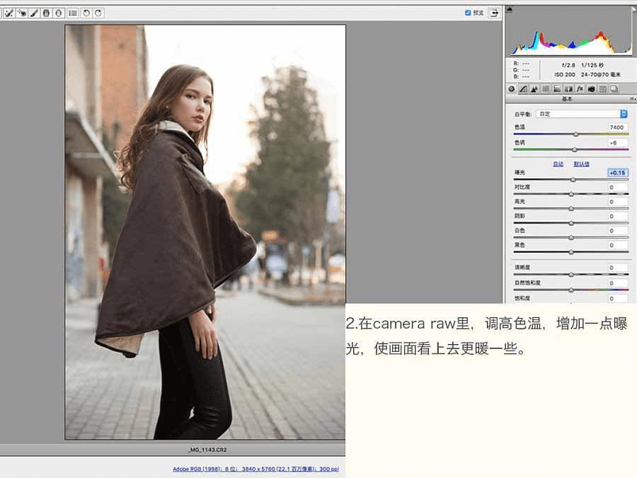Switch to the Tone Curve panel tab
The width and height of the screenshot is (637, 478).
point(523,89)
